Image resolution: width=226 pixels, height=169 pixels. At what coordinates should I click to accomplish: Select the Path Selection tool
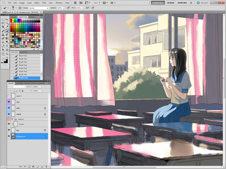tap(3, 50)
